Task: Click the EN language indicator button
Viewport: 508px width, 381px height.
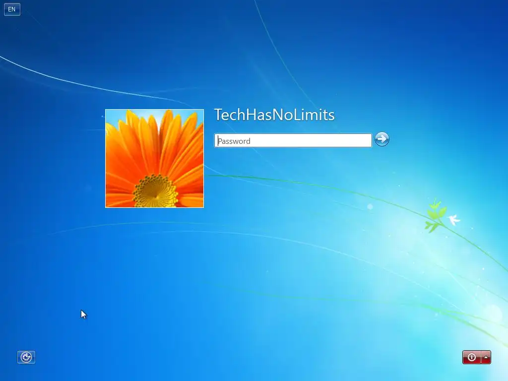Action: [12, 9]
